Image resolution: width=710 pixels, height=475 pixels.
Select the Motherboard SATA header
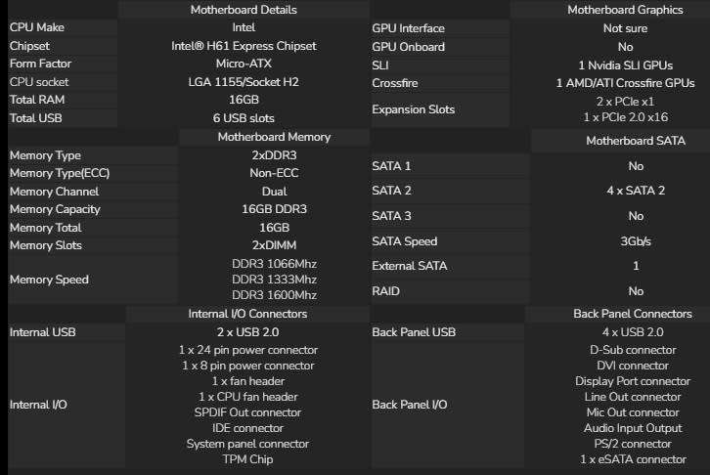tap(636, 141)
